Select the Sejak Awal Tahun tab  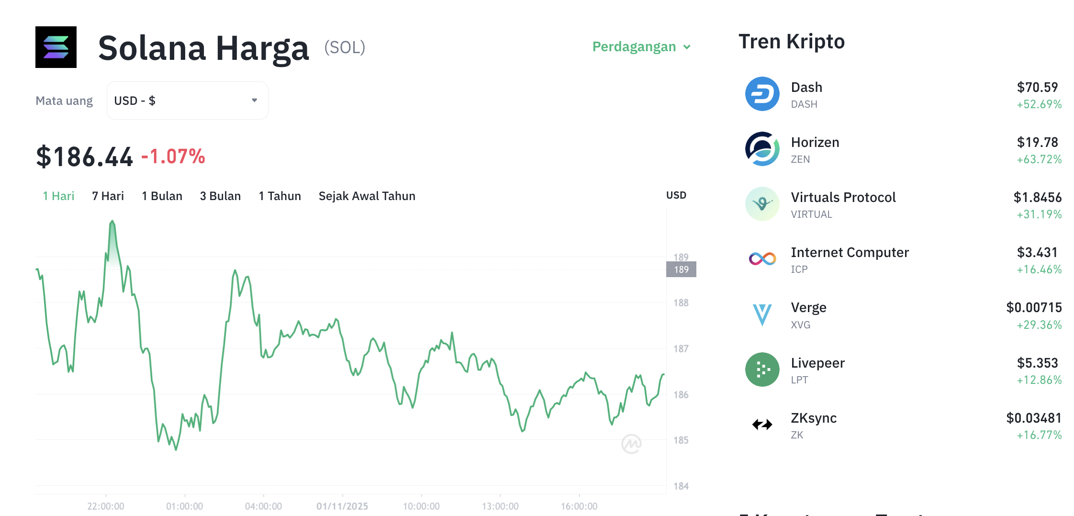point(367,196)
